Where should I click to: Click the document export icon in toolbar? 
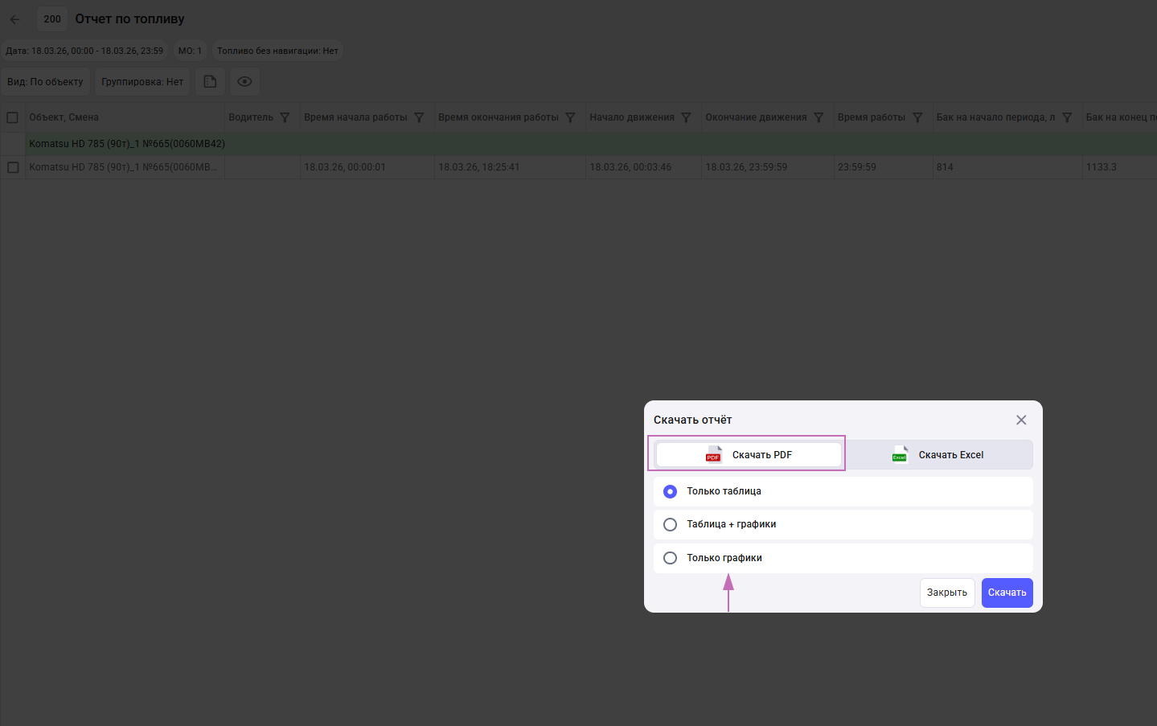coord(210,82)
